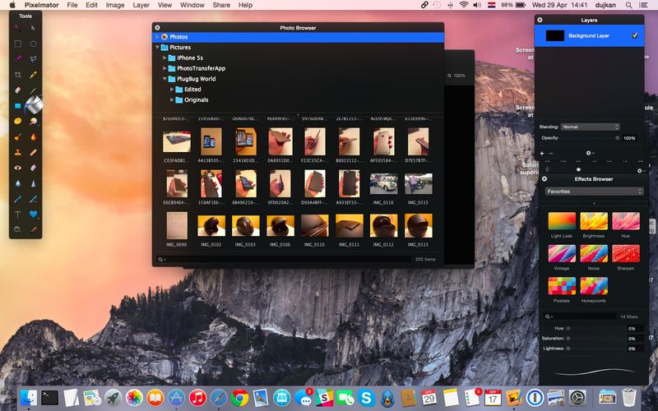Image resolution: width=658 pixels, height=411 pixels.
Task: Select the Edited folder row
Action: coord(298,90)
